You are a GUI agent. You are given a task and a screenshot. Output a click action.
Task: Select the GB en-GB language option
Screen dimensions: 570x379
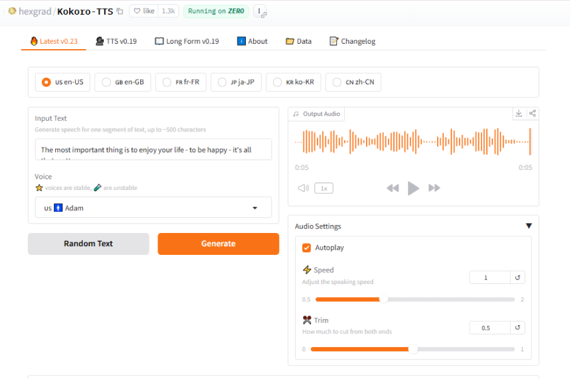(x=122, y=82)
